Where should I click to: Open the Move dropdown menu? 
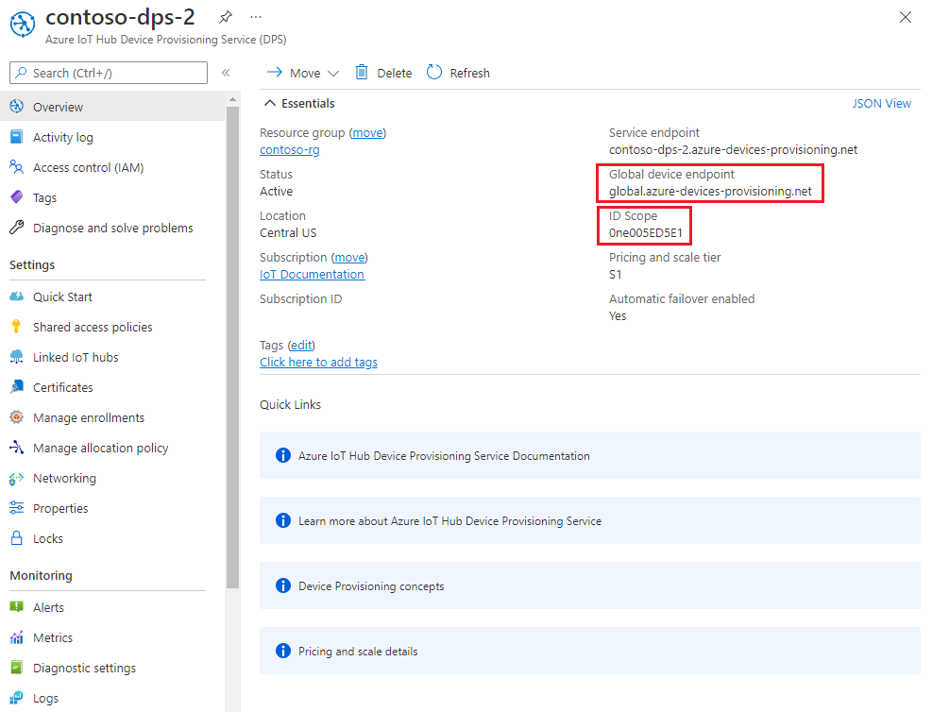(302, 72)
